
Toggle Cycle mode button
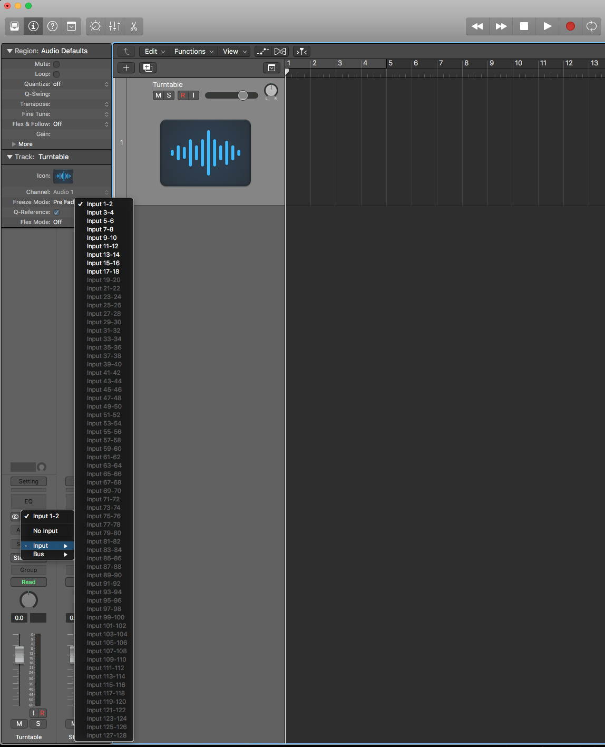pyautogui.click(x=591, y=26)
